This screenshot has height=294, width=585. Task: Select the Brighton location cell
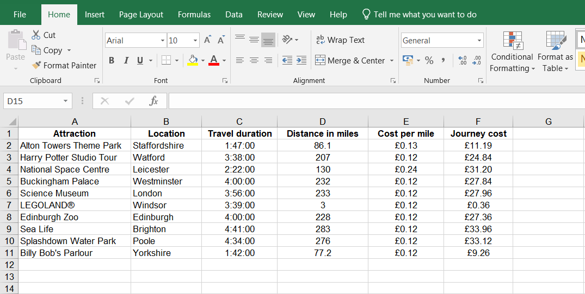point(166,229)
